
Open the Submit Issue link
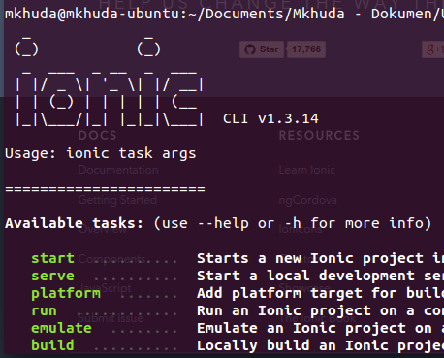pos(111,318)
